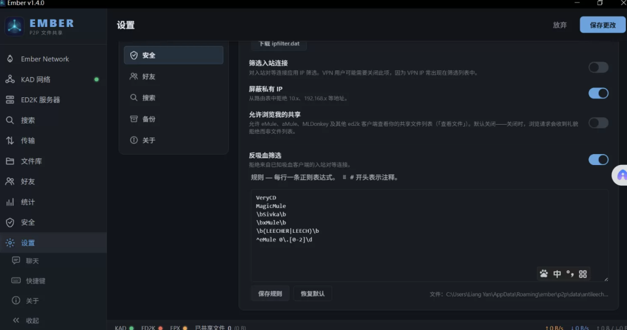Click the 文件库 folder icon

(x=10, y=161)
